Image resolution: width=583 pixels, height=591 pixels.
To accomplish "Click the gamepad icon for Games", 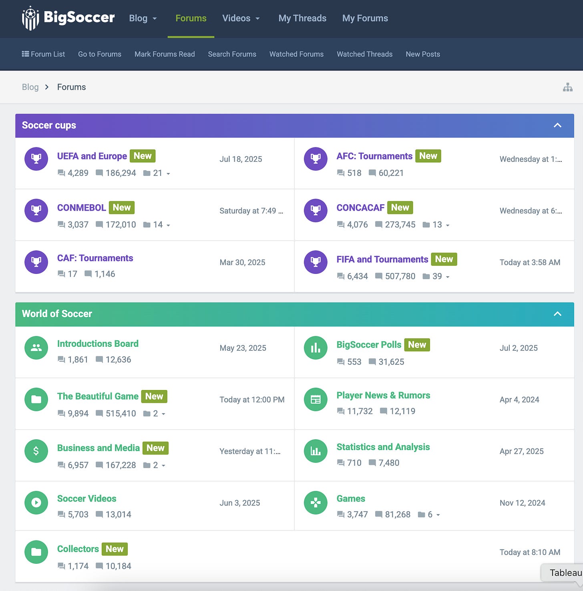I will coord(316,503).
